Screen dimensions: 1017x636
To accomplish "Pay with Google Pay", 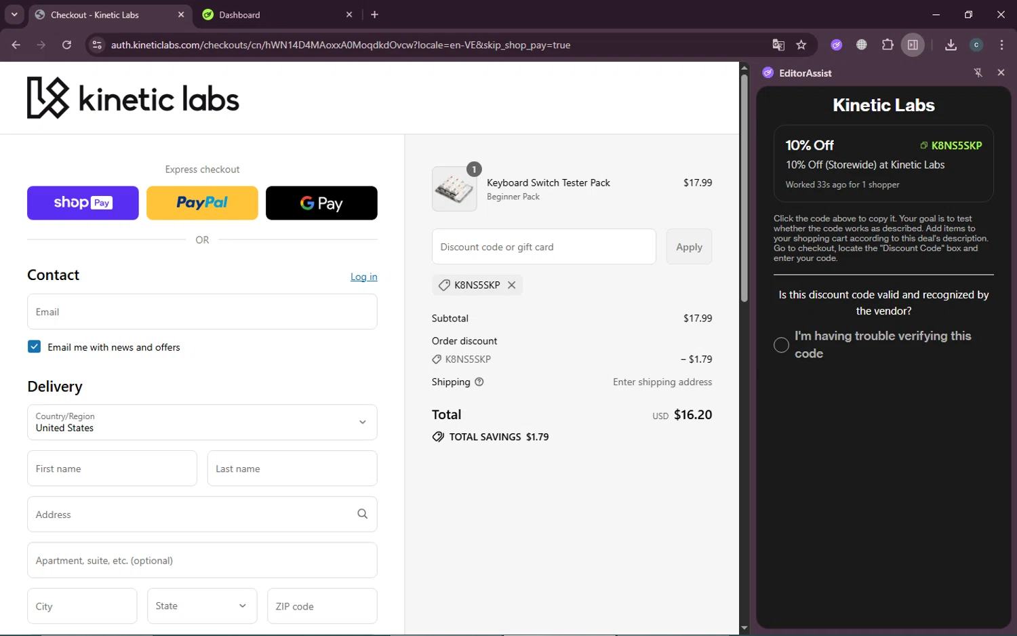I will coord(321,203).
